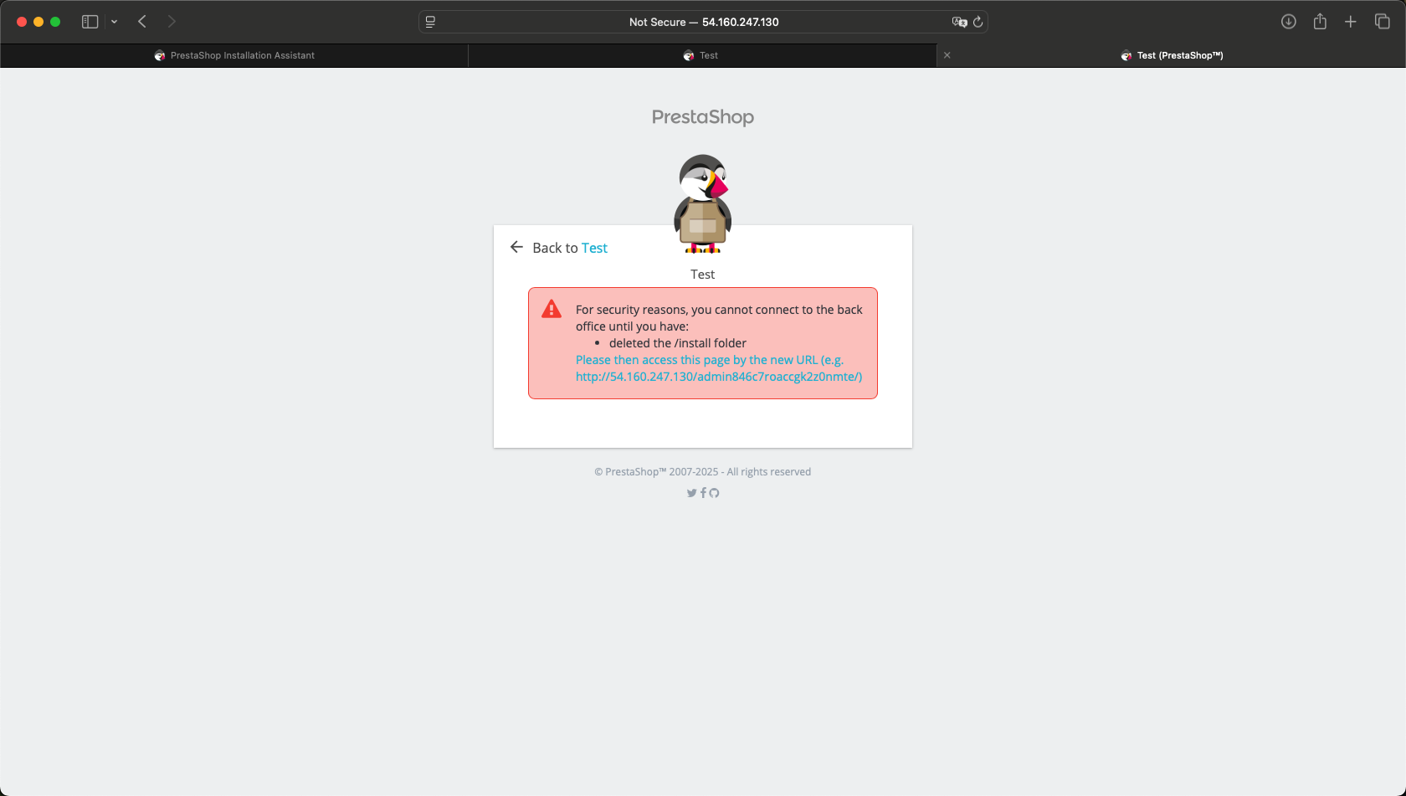Switch to the middle Test tab
The width and height of the screenshot is (1406, 796).
[x=702, y=55]
